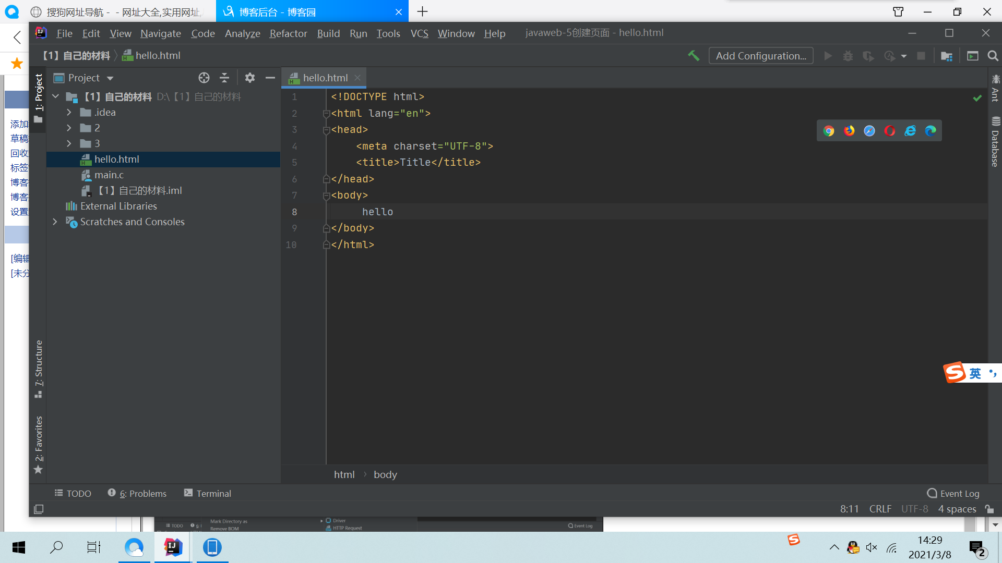Viewport: 1002px width, 563px height.
Task: Click CRLF line separator selector
Action: [x=880, y=509]
